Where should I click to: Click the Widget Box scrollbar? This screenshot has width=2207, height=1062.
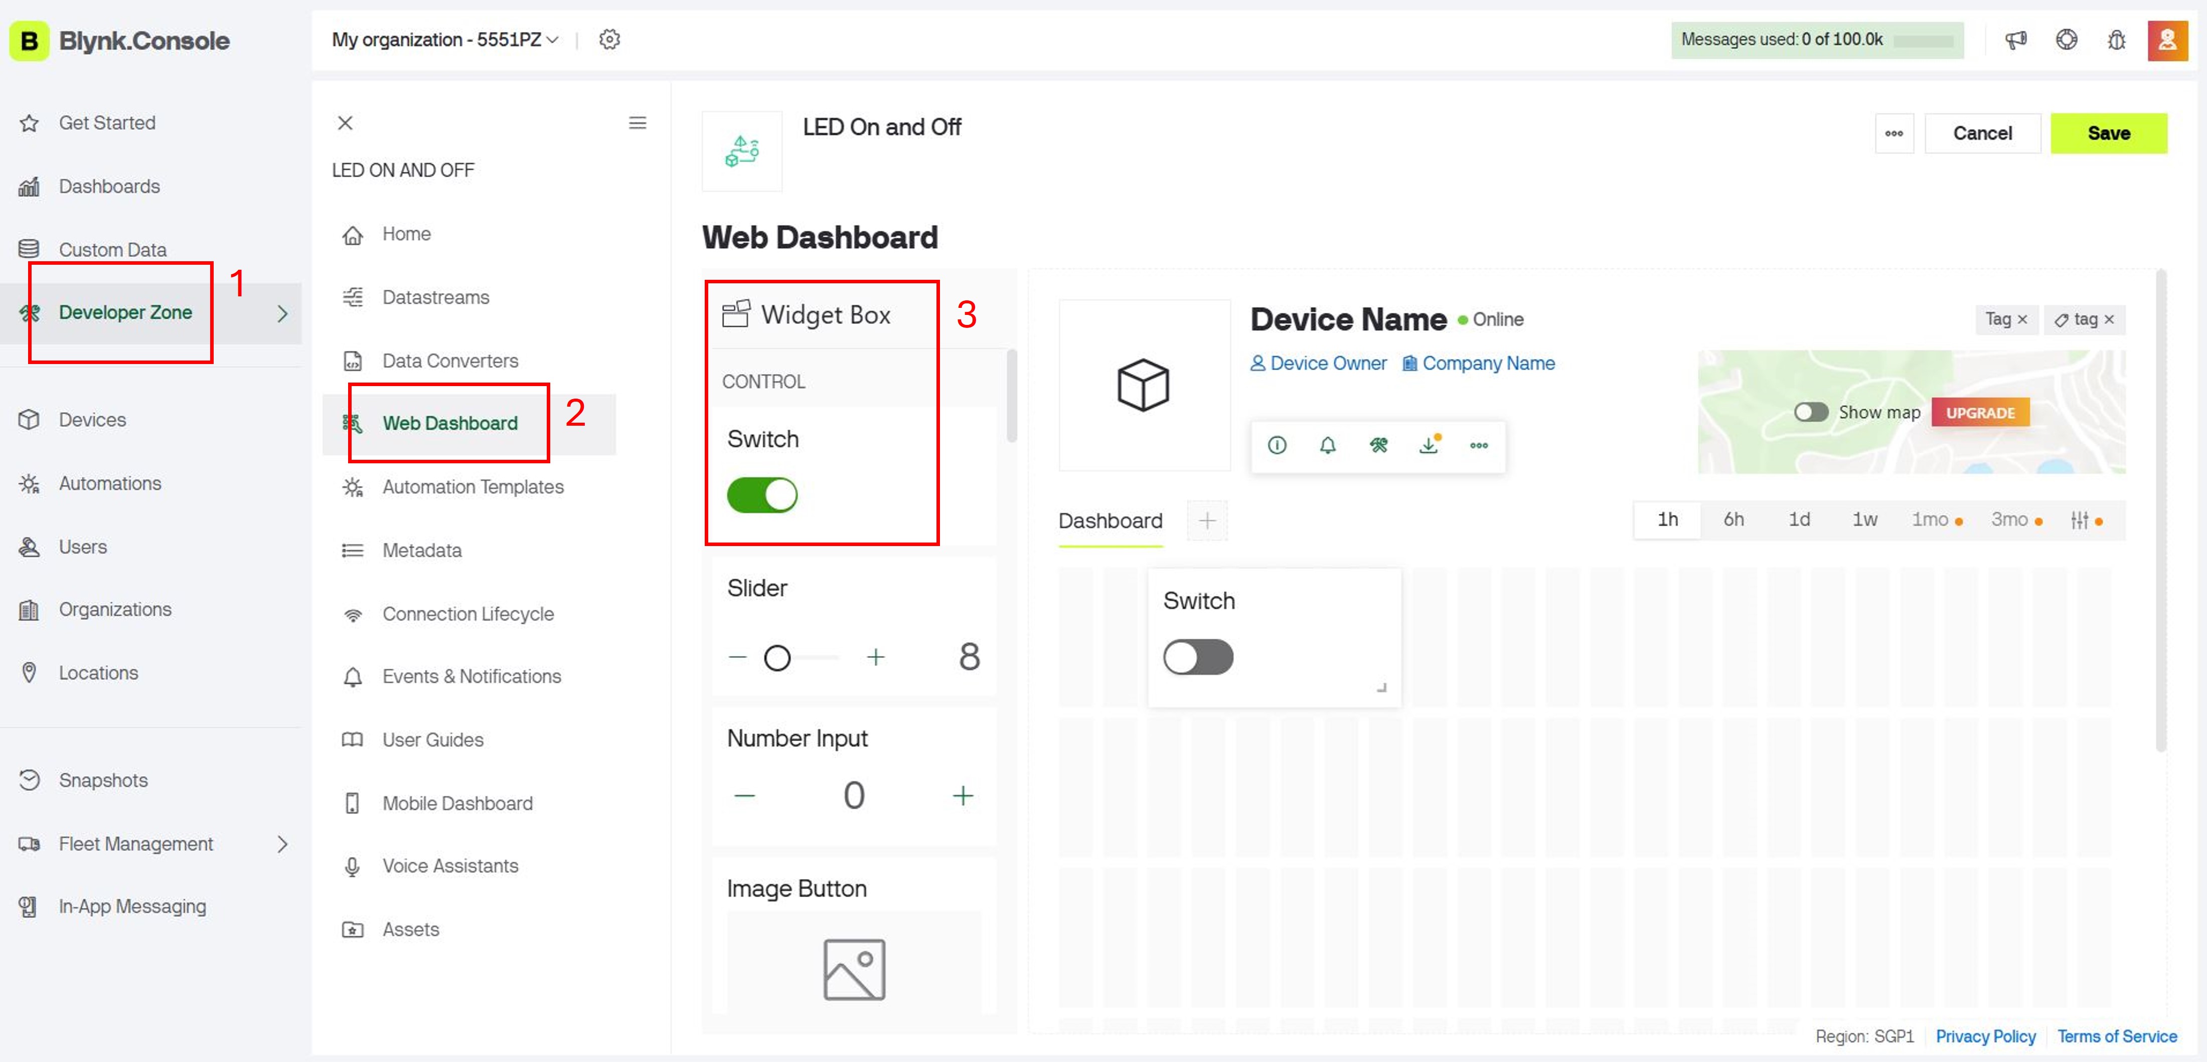1011,396
